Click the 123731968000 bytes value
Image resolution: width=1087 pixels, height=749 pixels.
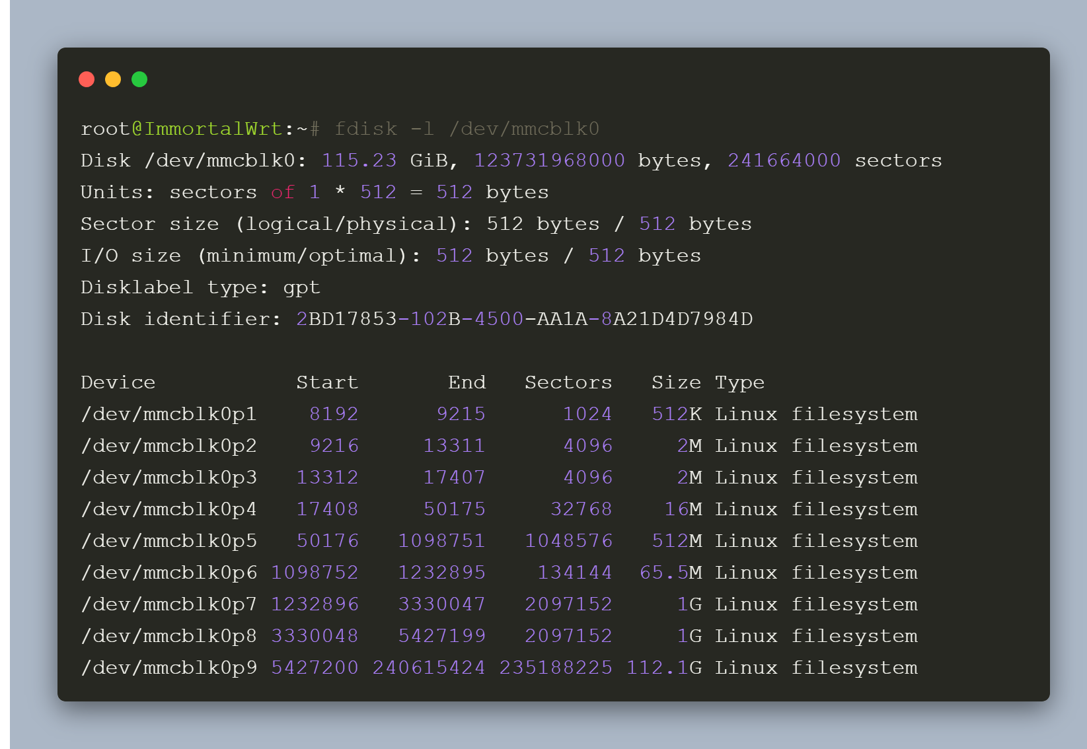549,160
